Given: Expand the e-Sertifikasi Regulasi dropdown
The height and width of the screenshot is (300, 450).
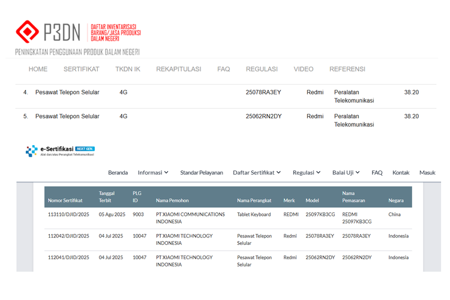Looking at the screenshot, I should pyautogui.click(x=307, y=173).
